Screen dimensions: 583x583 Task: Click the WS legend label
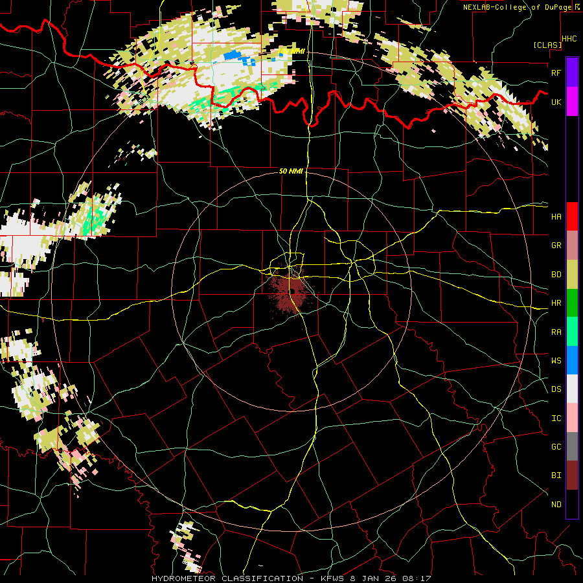point(556,360)
